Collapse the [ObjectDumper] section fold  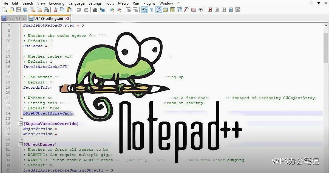(21, 144)
